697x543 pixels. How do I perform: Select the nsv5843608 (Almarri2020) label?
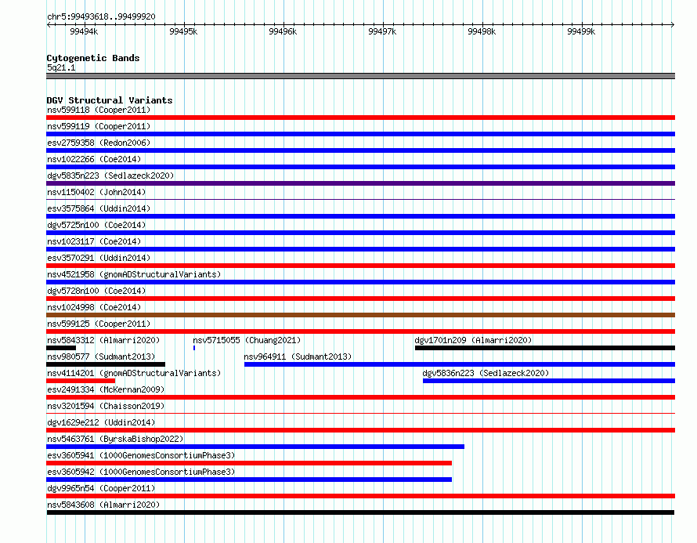click(103, 505)
